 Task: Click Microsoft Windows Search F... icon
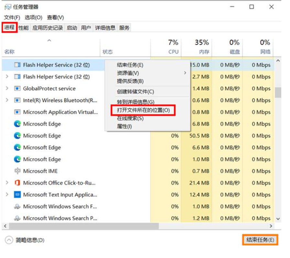tap(17, 206)
